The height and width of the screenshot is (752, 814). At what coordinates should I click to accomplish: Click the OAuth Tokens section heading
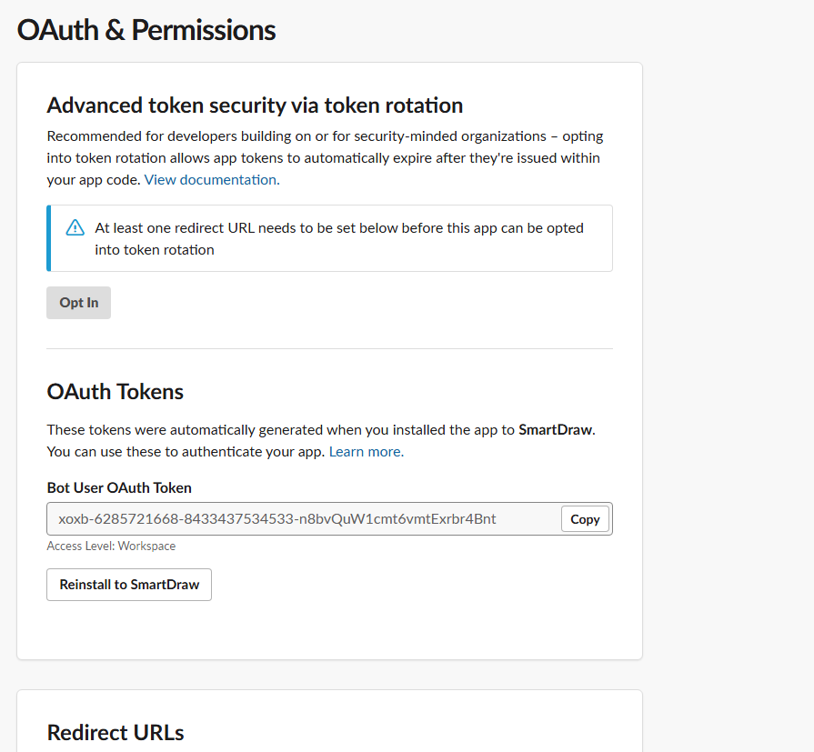(x=116, y=392)
